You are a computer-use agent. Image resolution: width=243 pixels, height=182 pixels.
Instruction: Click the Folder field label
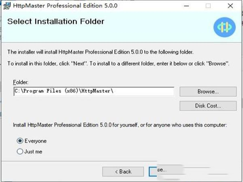point(21,82)
